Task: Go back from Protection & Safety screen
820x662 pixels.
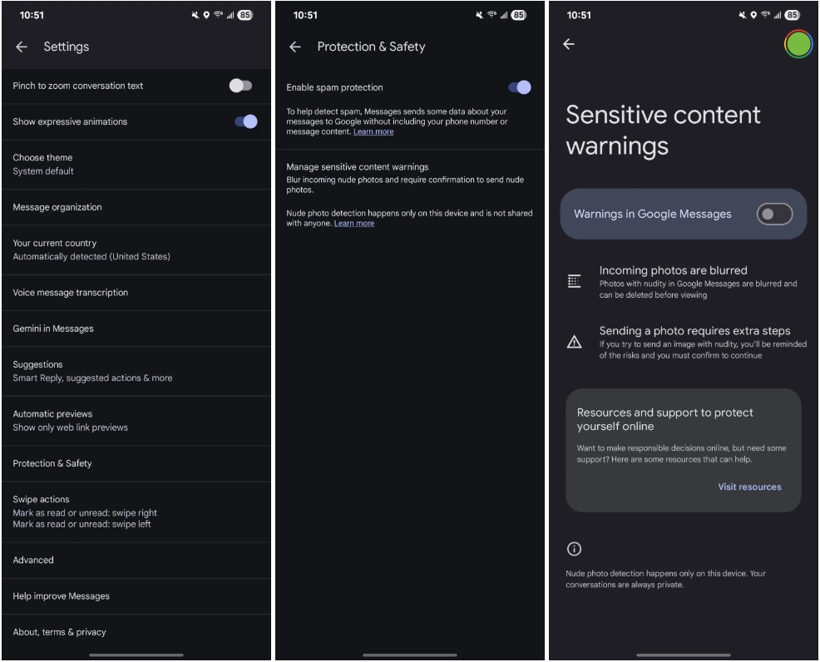Action: [x=295, y=47]
